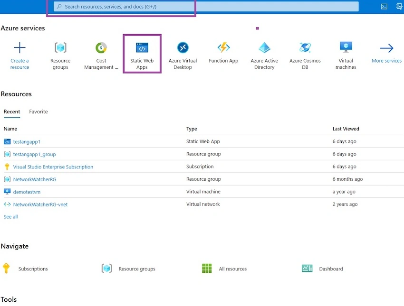This screenshot has width=404, height=306.
Task: Click the demotestvm virtual machine icon
Action: [x=7, y=192]
